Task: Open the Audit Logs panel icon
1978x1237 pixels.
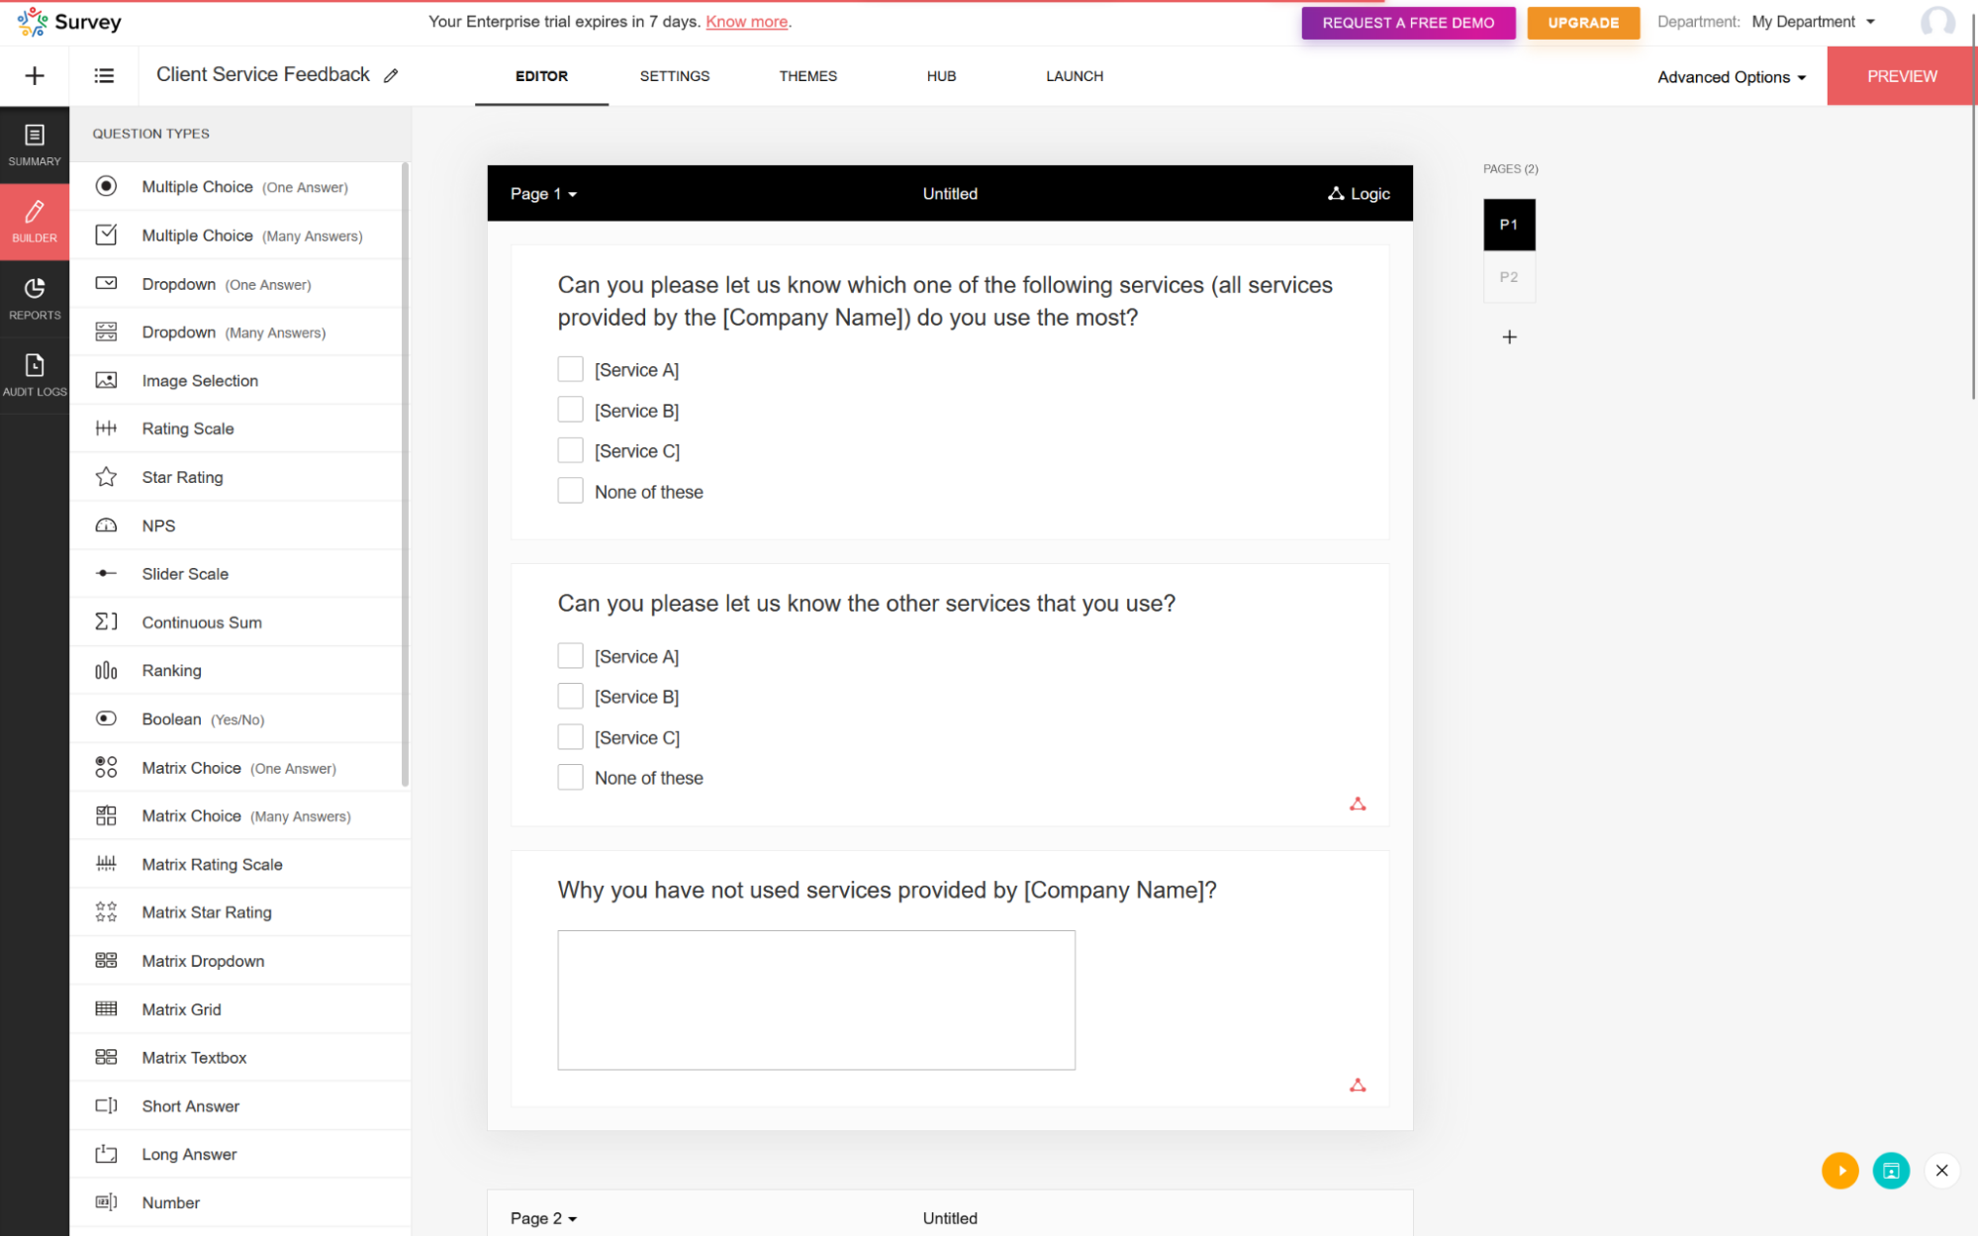Action: (x=35, y=373)
